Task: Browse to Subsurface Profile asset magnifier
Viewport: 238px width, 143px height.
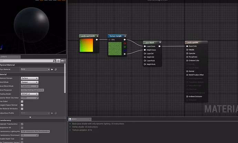Action: 56,113
